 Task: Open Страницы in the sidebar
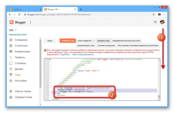point(20,63)
